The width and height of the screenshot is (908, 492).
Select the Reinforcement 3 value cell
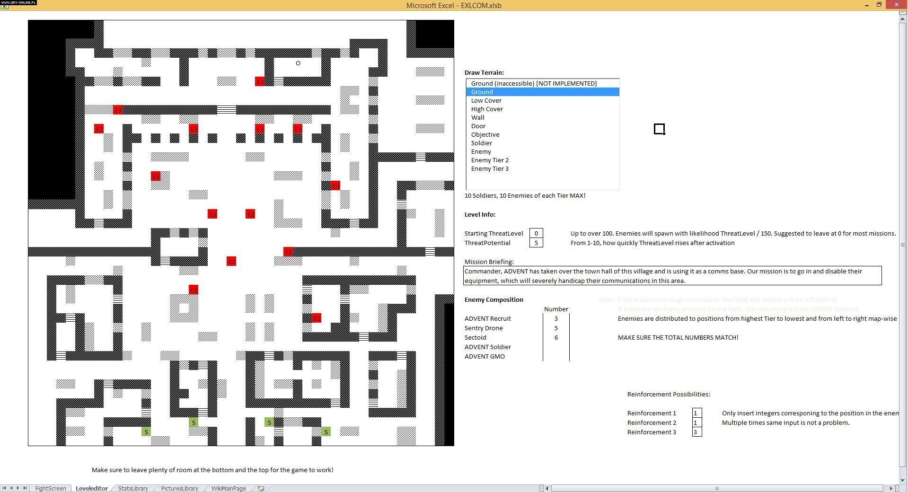pos(696,432)
